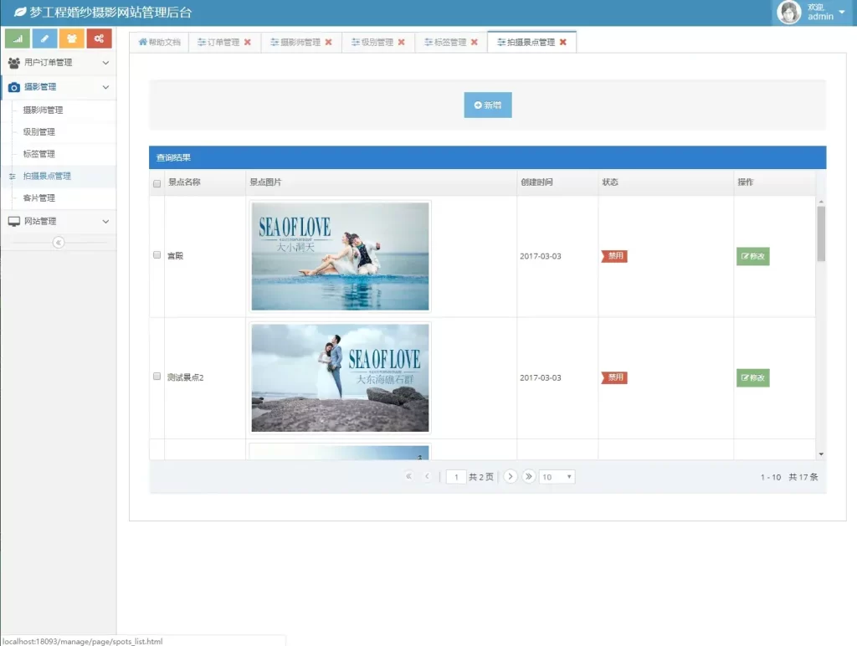Select the checkbox for 测试景点2 row

157,377
